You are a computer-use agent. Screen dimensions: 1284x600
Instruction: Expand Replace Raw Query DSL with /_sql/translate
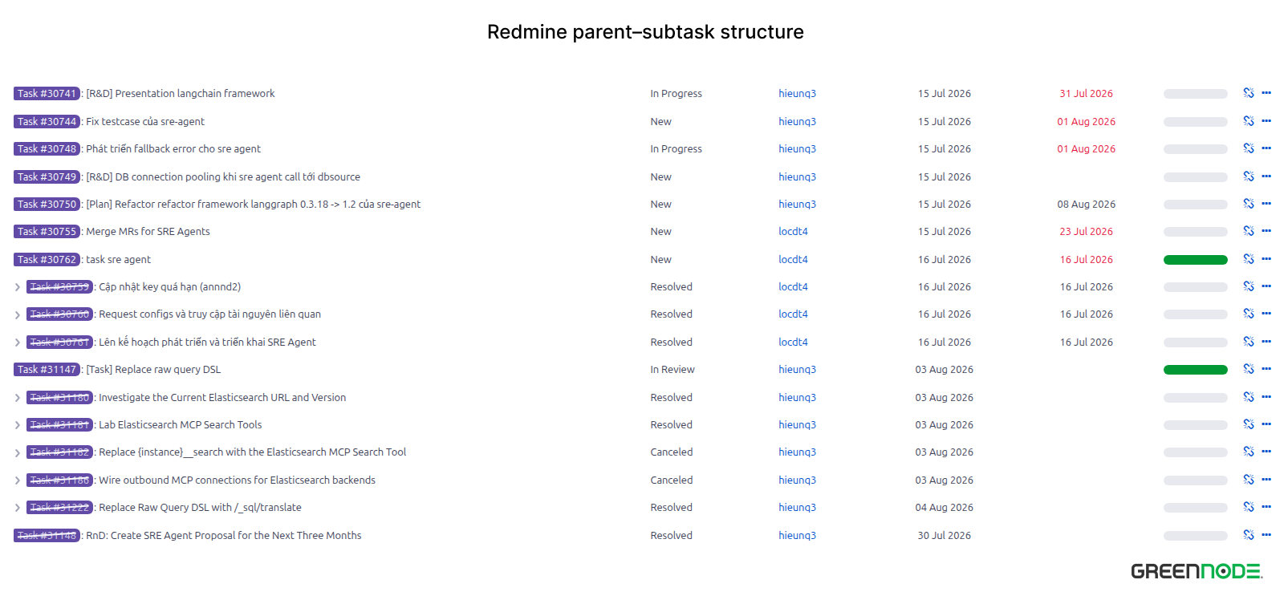[x=18, y=508]
